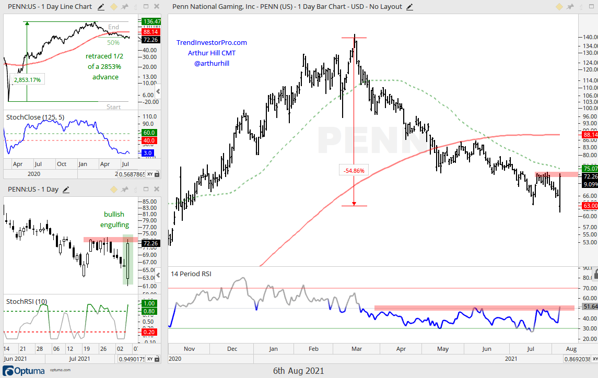Click the yellow diamond icon on the PENN:US - 1 Day candlestick panel
The height and width of the screenshot is (378, 598).
pos(114,190)
